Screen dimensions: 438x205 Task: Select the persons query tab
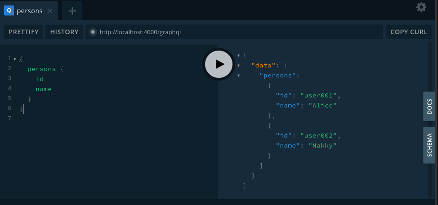29,11
